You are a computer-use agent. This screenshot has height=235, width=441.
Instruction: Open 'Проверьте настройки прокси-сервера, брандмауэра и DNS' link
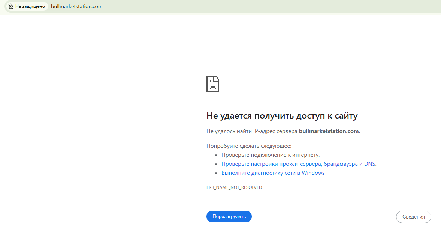[x=298, y=164]
